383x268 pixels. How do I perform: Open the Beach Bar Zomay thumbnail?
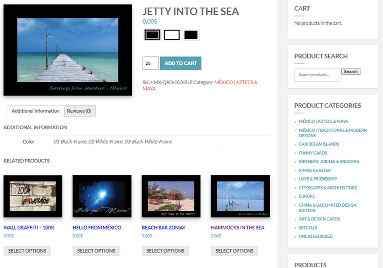click(171, 196)
